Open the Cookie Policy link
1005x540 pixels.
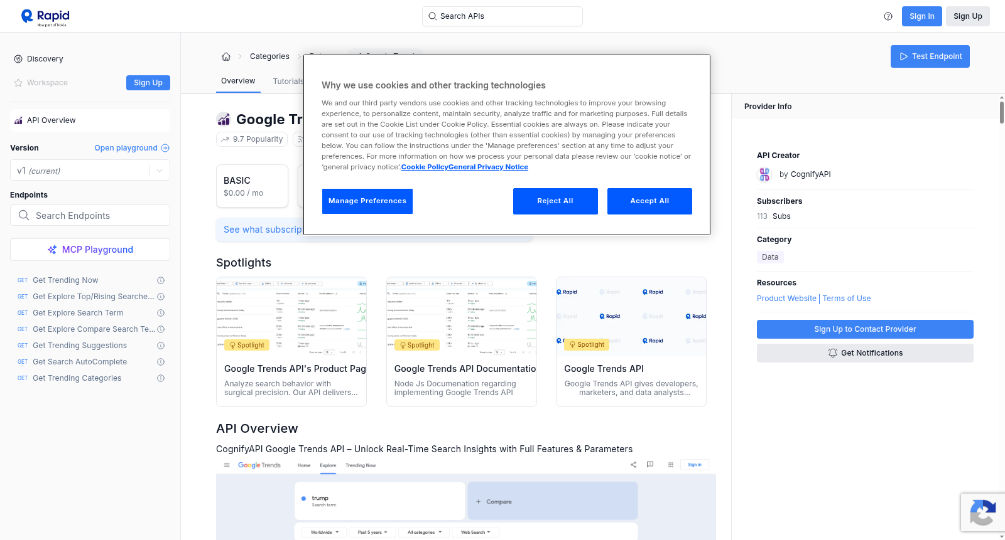coord(425,167)
